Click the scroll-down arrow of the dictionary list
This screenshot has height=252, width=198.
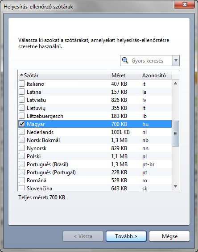click(x=176, y=186)
